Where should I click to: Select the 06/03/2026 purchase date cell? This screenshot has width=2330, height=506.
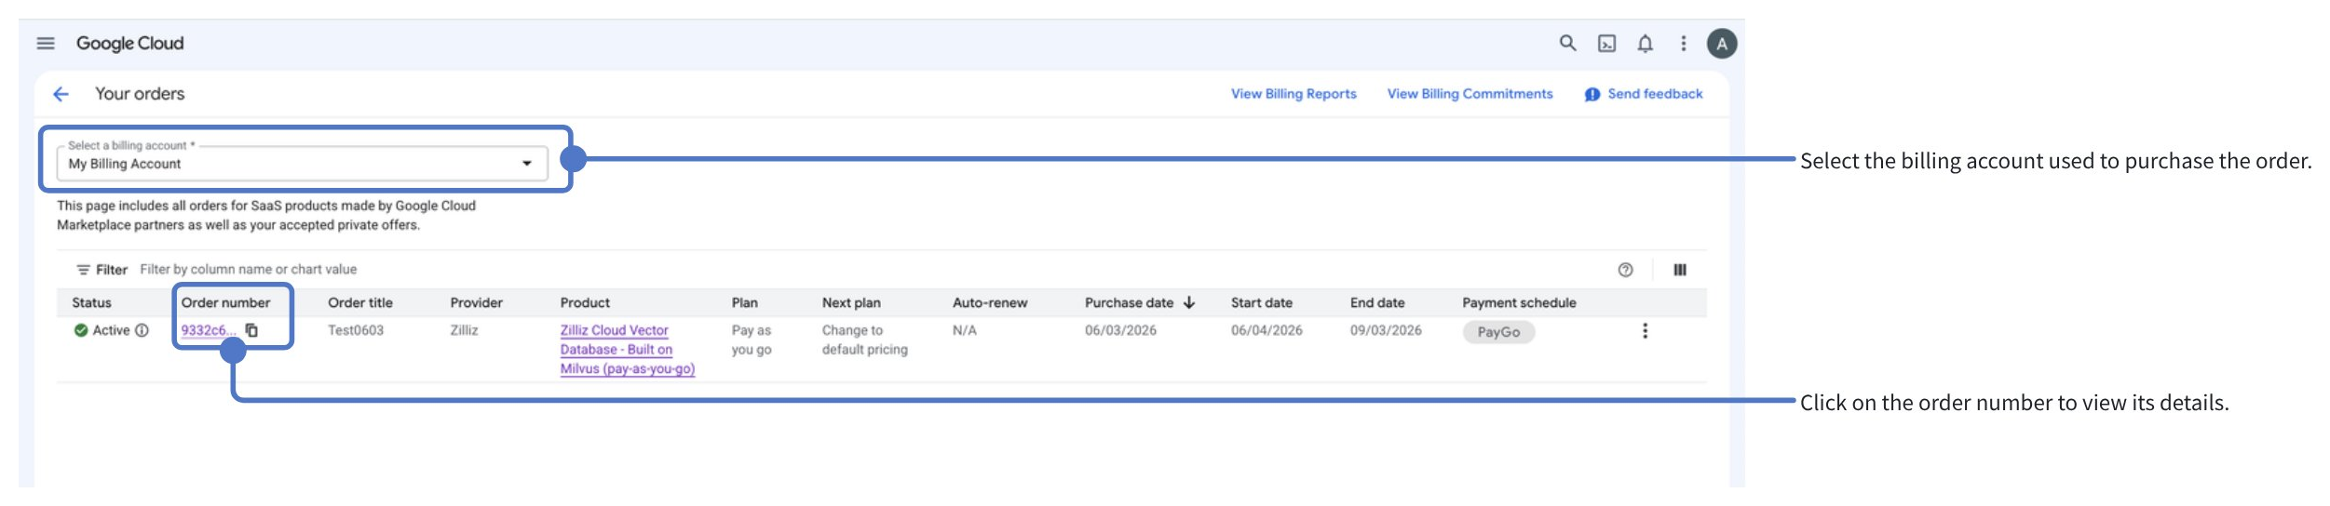point(1120,330)
